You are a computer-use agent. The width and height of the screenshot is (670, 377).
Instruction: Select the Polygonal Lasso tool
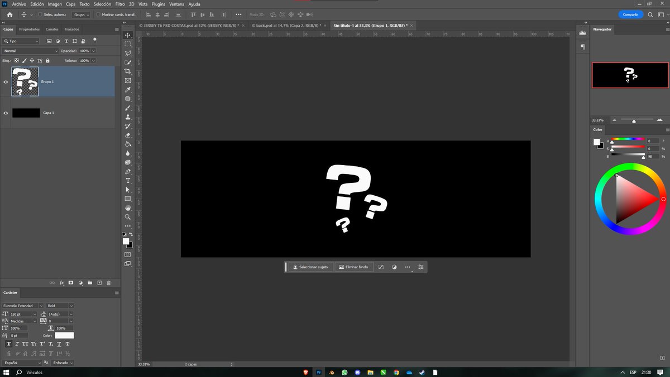(x=128, y=54)
